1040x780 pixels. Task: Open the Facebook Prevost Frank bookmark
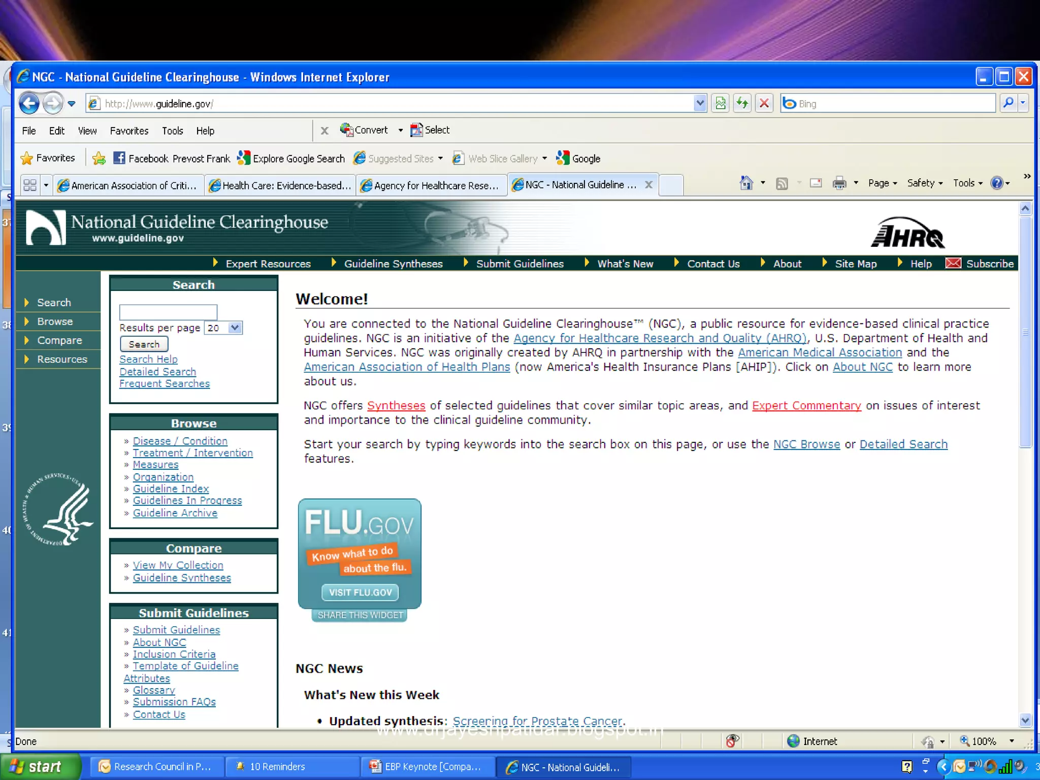coord(172,158)
